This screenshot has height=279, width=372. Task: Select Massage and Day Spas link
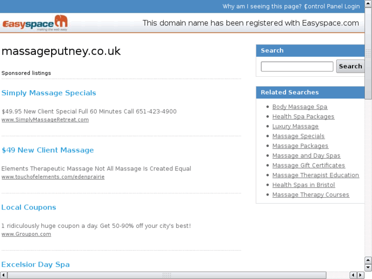(307, 156)
